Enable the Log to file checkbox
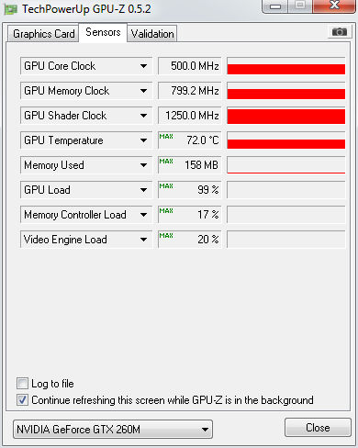 click(22, 384)
